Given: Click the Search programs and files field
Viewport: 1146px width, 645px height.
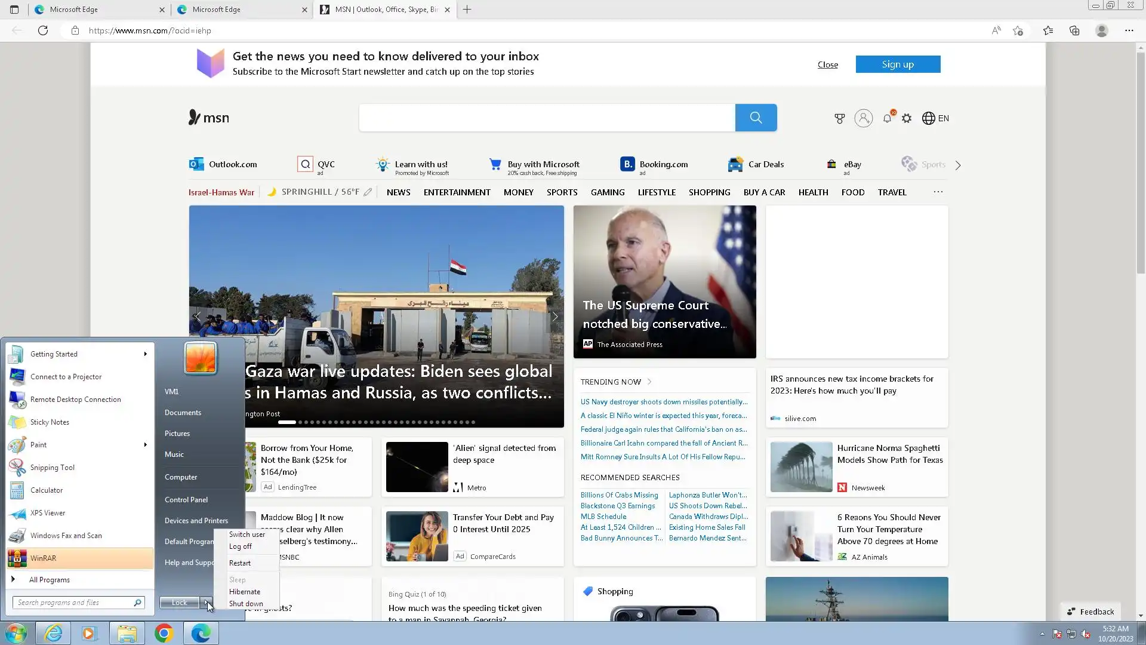Looking at the screenshot, I should tap(73, 603).
